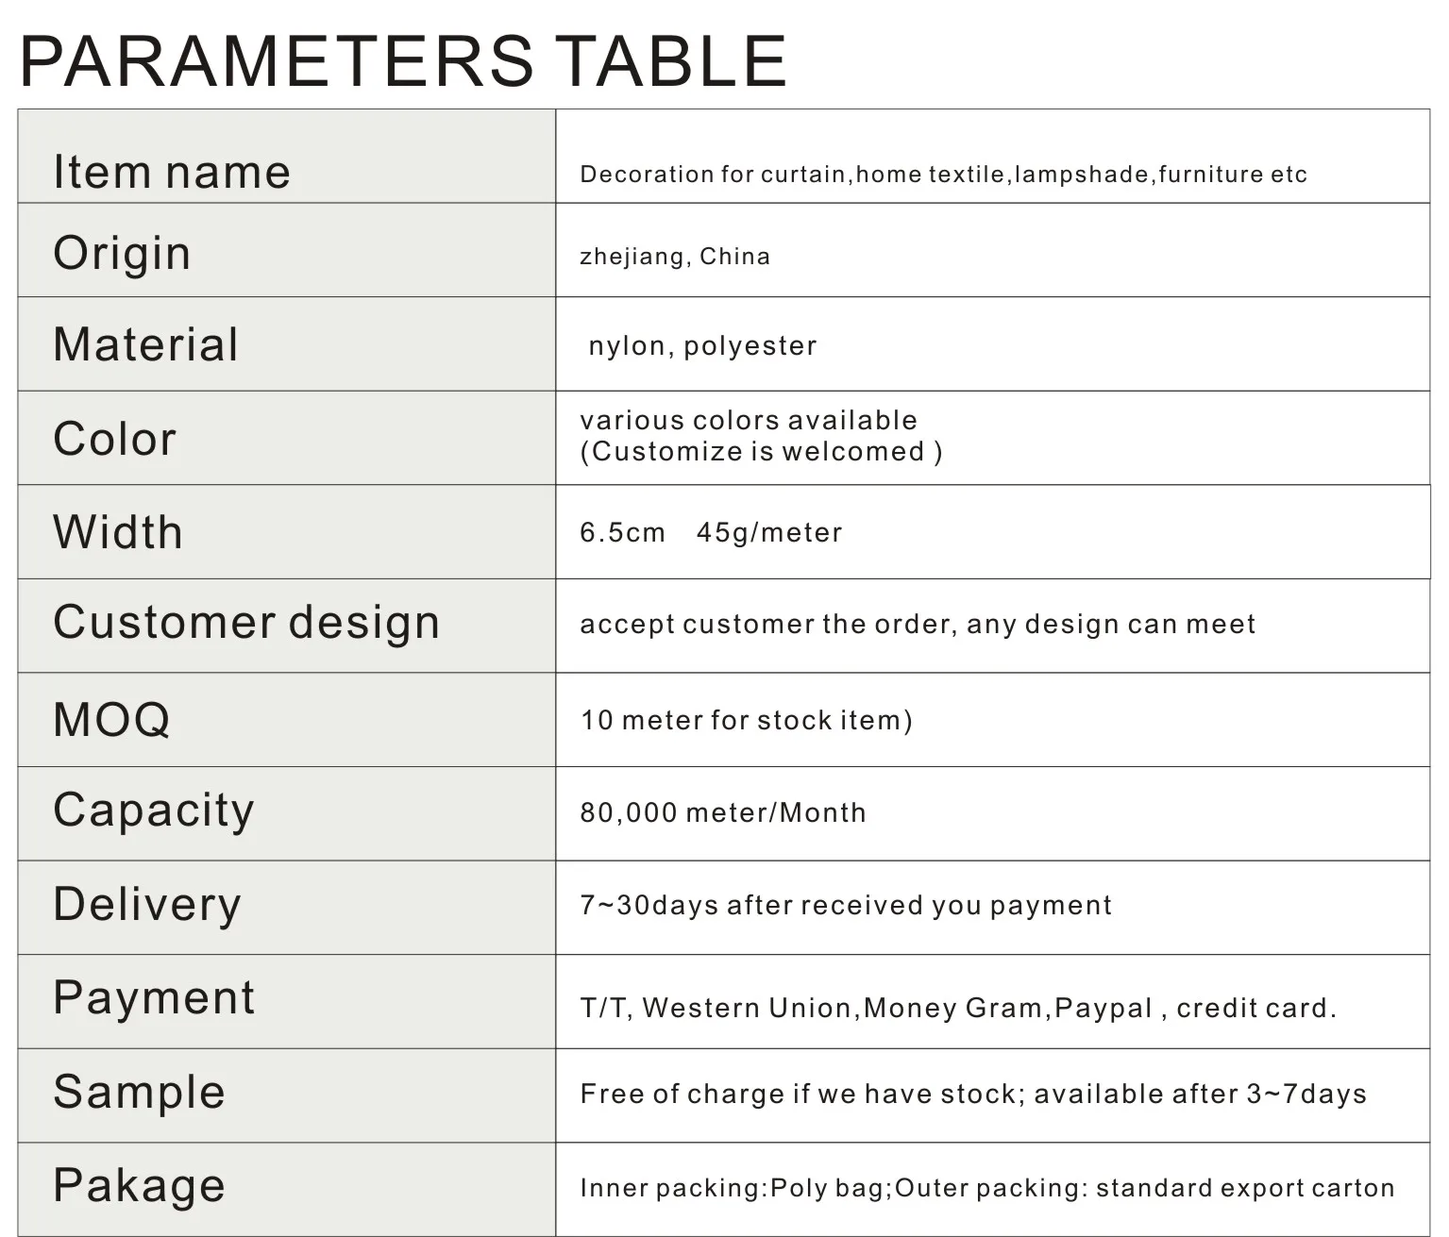Click the Width label cell
Image resolution: width=1449 pixels, height=1237 pixels.
118,532
